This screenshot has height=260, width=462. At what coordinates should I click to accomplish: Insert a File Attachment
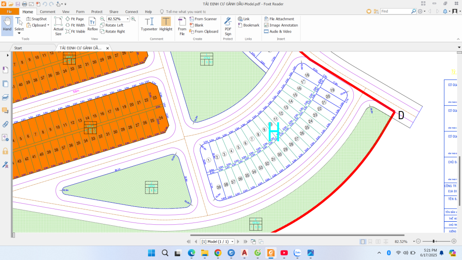[279, 19]
